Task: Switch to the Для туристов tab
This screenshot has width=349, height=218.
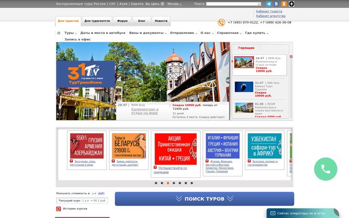Action: [68, 21]
